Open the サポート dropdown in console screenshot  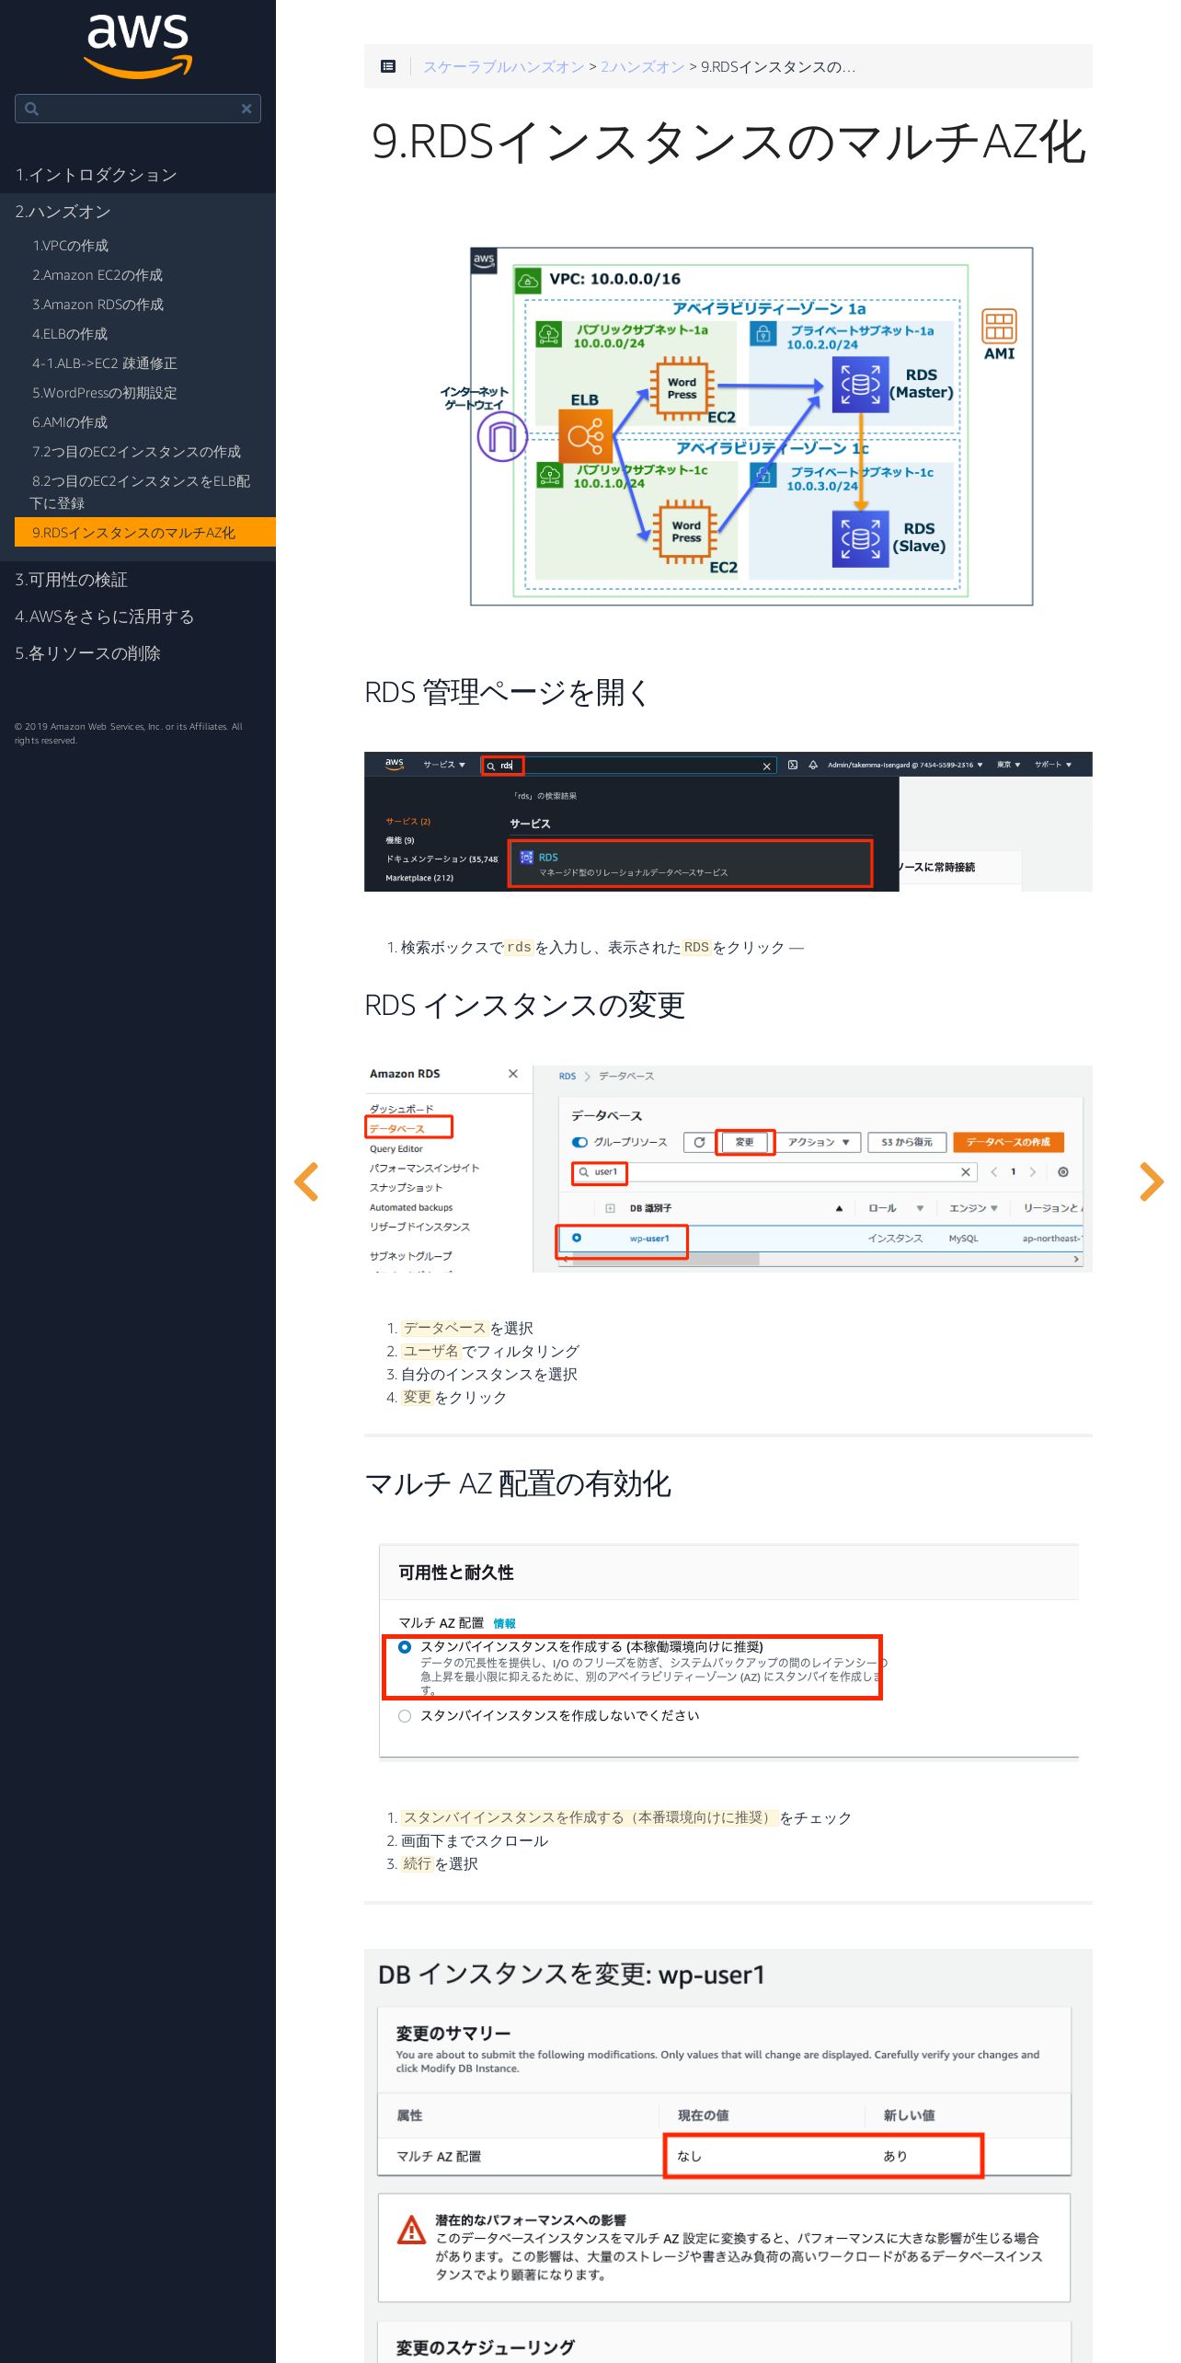pyautogui.click(x=1053, y=765)
